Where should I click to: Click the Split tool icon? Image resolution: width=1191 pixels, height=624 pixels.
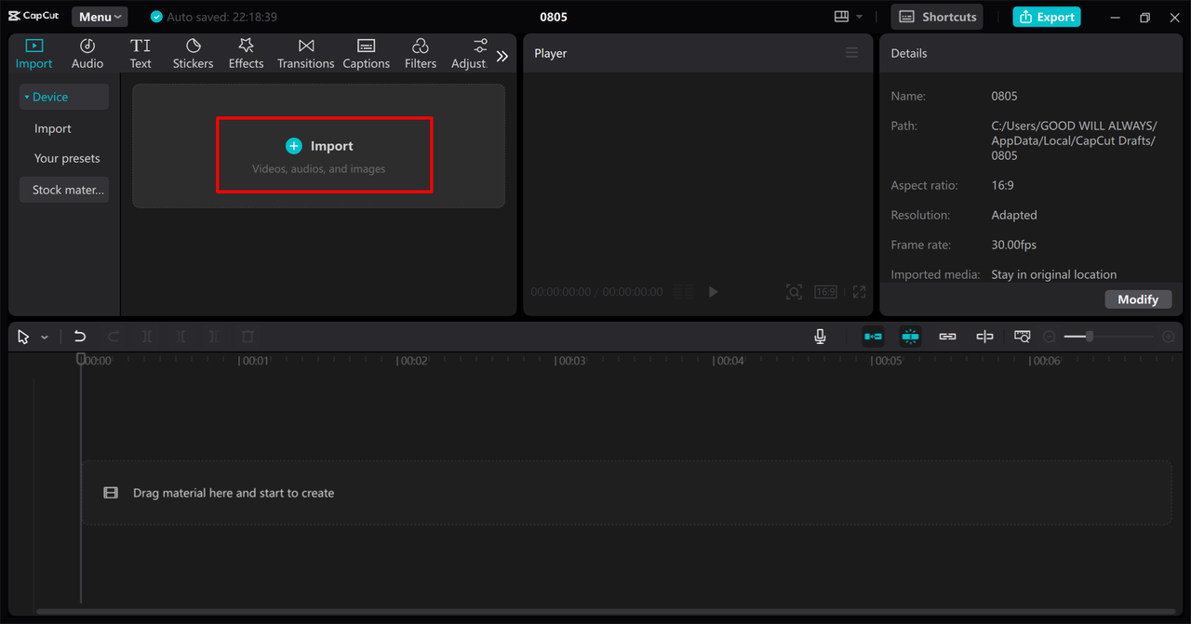[147, 337]
